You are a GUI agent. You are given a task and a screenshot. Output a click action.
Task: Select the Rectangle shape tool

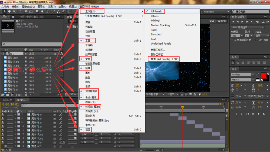coord(37,11)
